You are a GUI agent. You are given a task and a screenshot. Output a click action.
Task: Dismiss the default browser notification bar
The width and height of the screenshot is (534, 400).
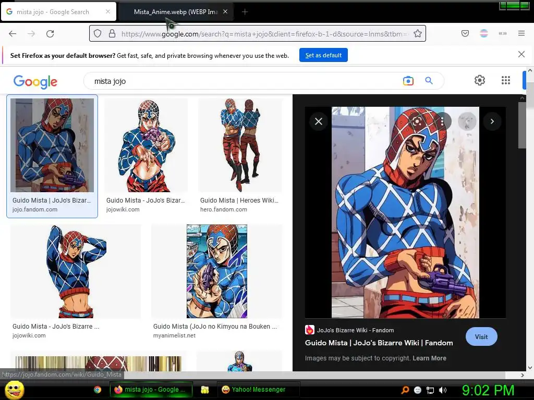click(x=521, y=54)
